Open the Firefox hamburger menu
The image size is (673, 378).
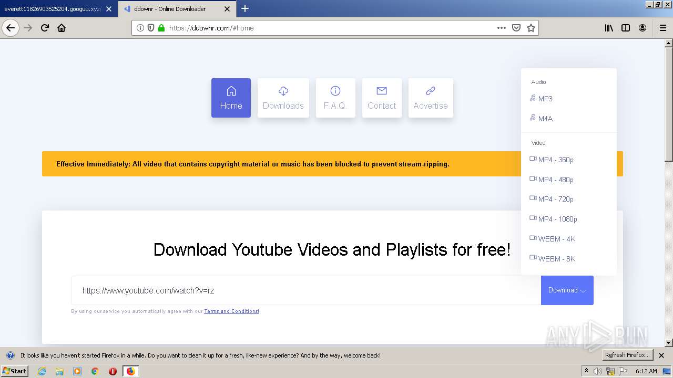(x=662, y=28)
